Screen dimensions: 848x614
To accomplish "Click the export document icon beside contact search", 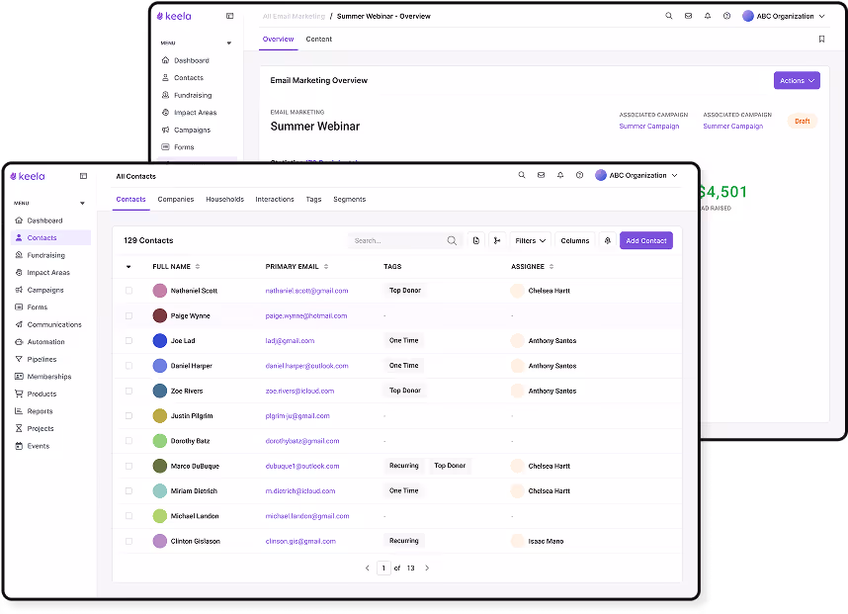I will coord(476,240).
